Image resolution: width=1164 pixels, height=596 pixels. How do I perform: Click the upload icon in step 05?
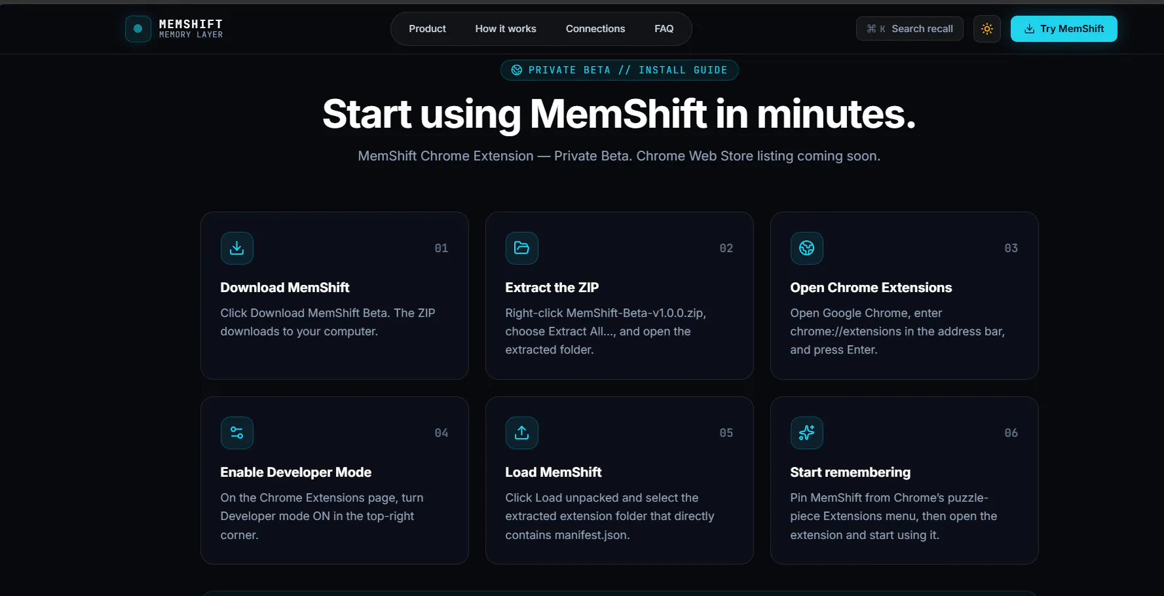(522, 433)
